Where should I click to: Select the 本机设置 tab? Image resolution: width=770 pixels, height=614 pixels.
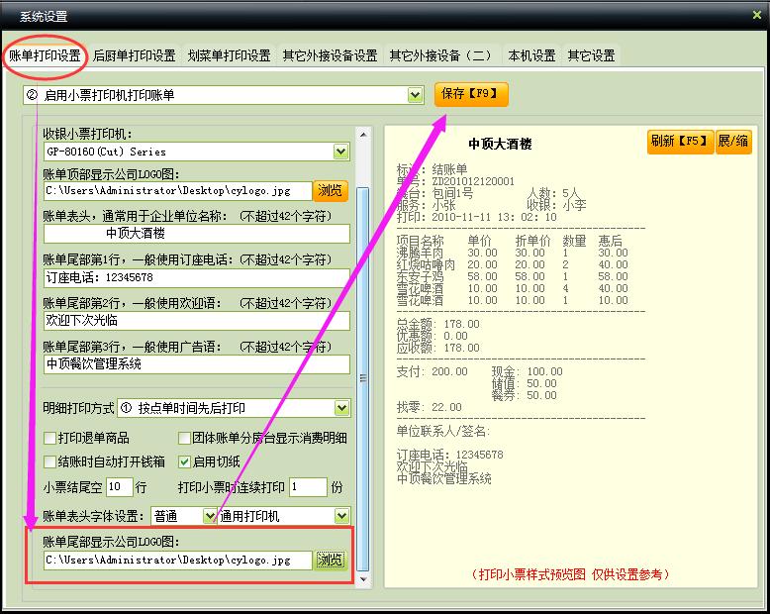pyautogui.click(x=531, y=55)
